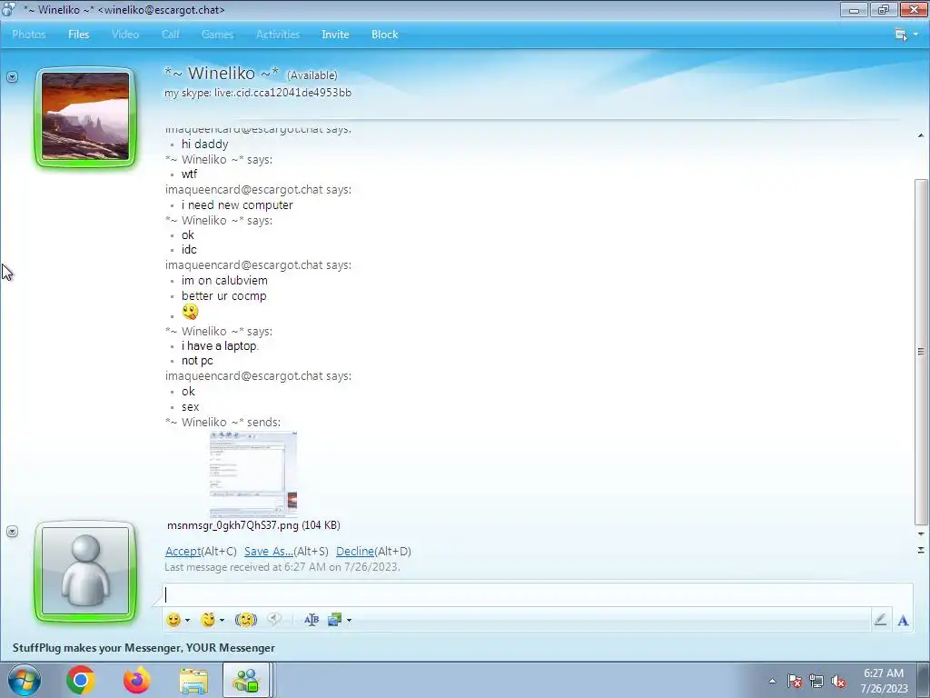Focus the message input field
The image size is (930, 698).
(x=537, y=594)
